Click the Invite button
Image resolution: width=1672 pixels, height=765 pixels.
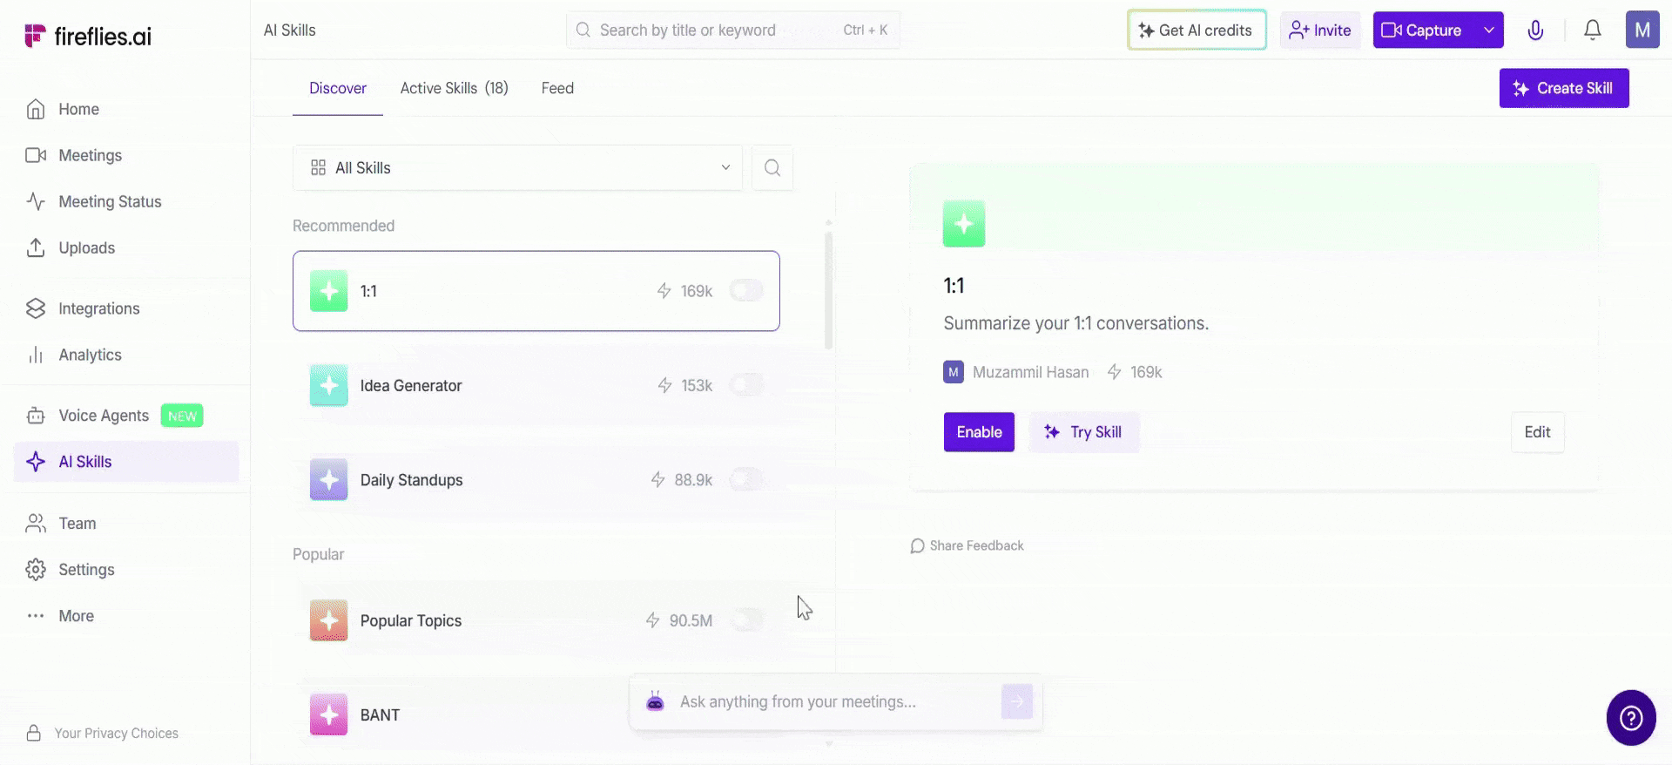point(1320,30)
